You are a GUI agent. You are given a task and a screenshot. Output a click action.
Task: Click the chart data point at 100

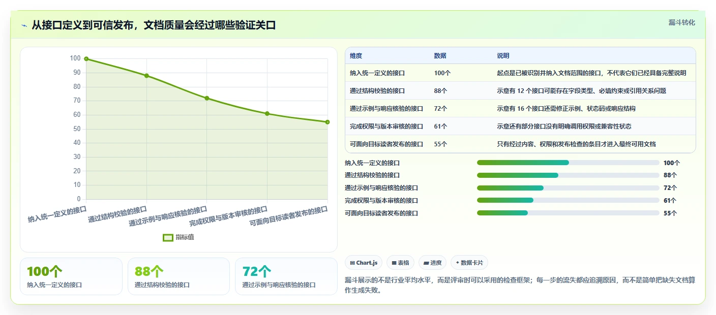coord(86,59)
